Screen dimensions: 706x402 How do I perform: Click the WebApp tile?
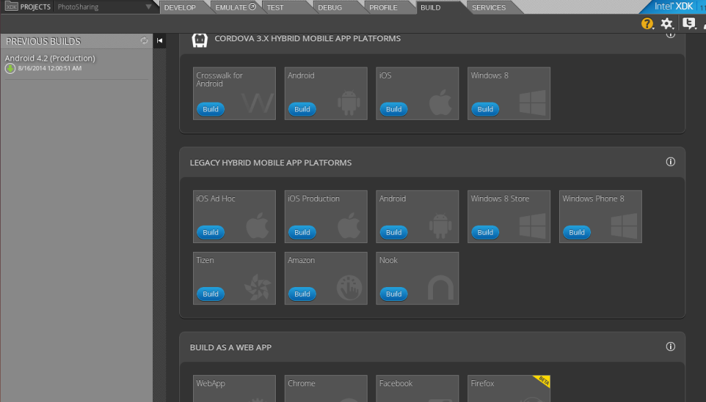(x=234, y=388)
